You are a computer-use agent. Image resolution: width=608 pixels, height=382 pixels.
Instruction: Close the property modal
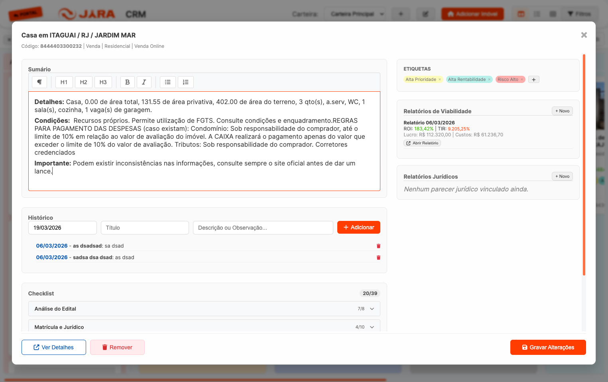[x=584, y=35]
